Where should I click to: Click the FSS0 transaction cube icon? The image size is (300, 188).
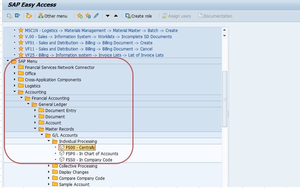[62, 159]
